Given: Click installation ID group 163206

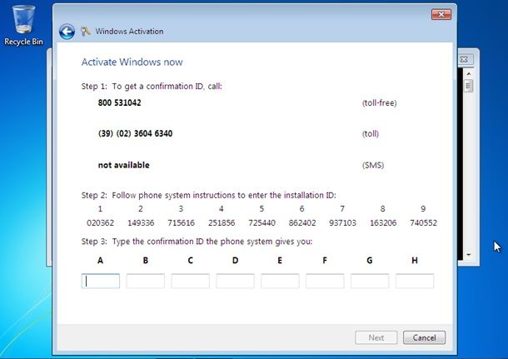Looking at the screenshot, I should pos(383,223).
